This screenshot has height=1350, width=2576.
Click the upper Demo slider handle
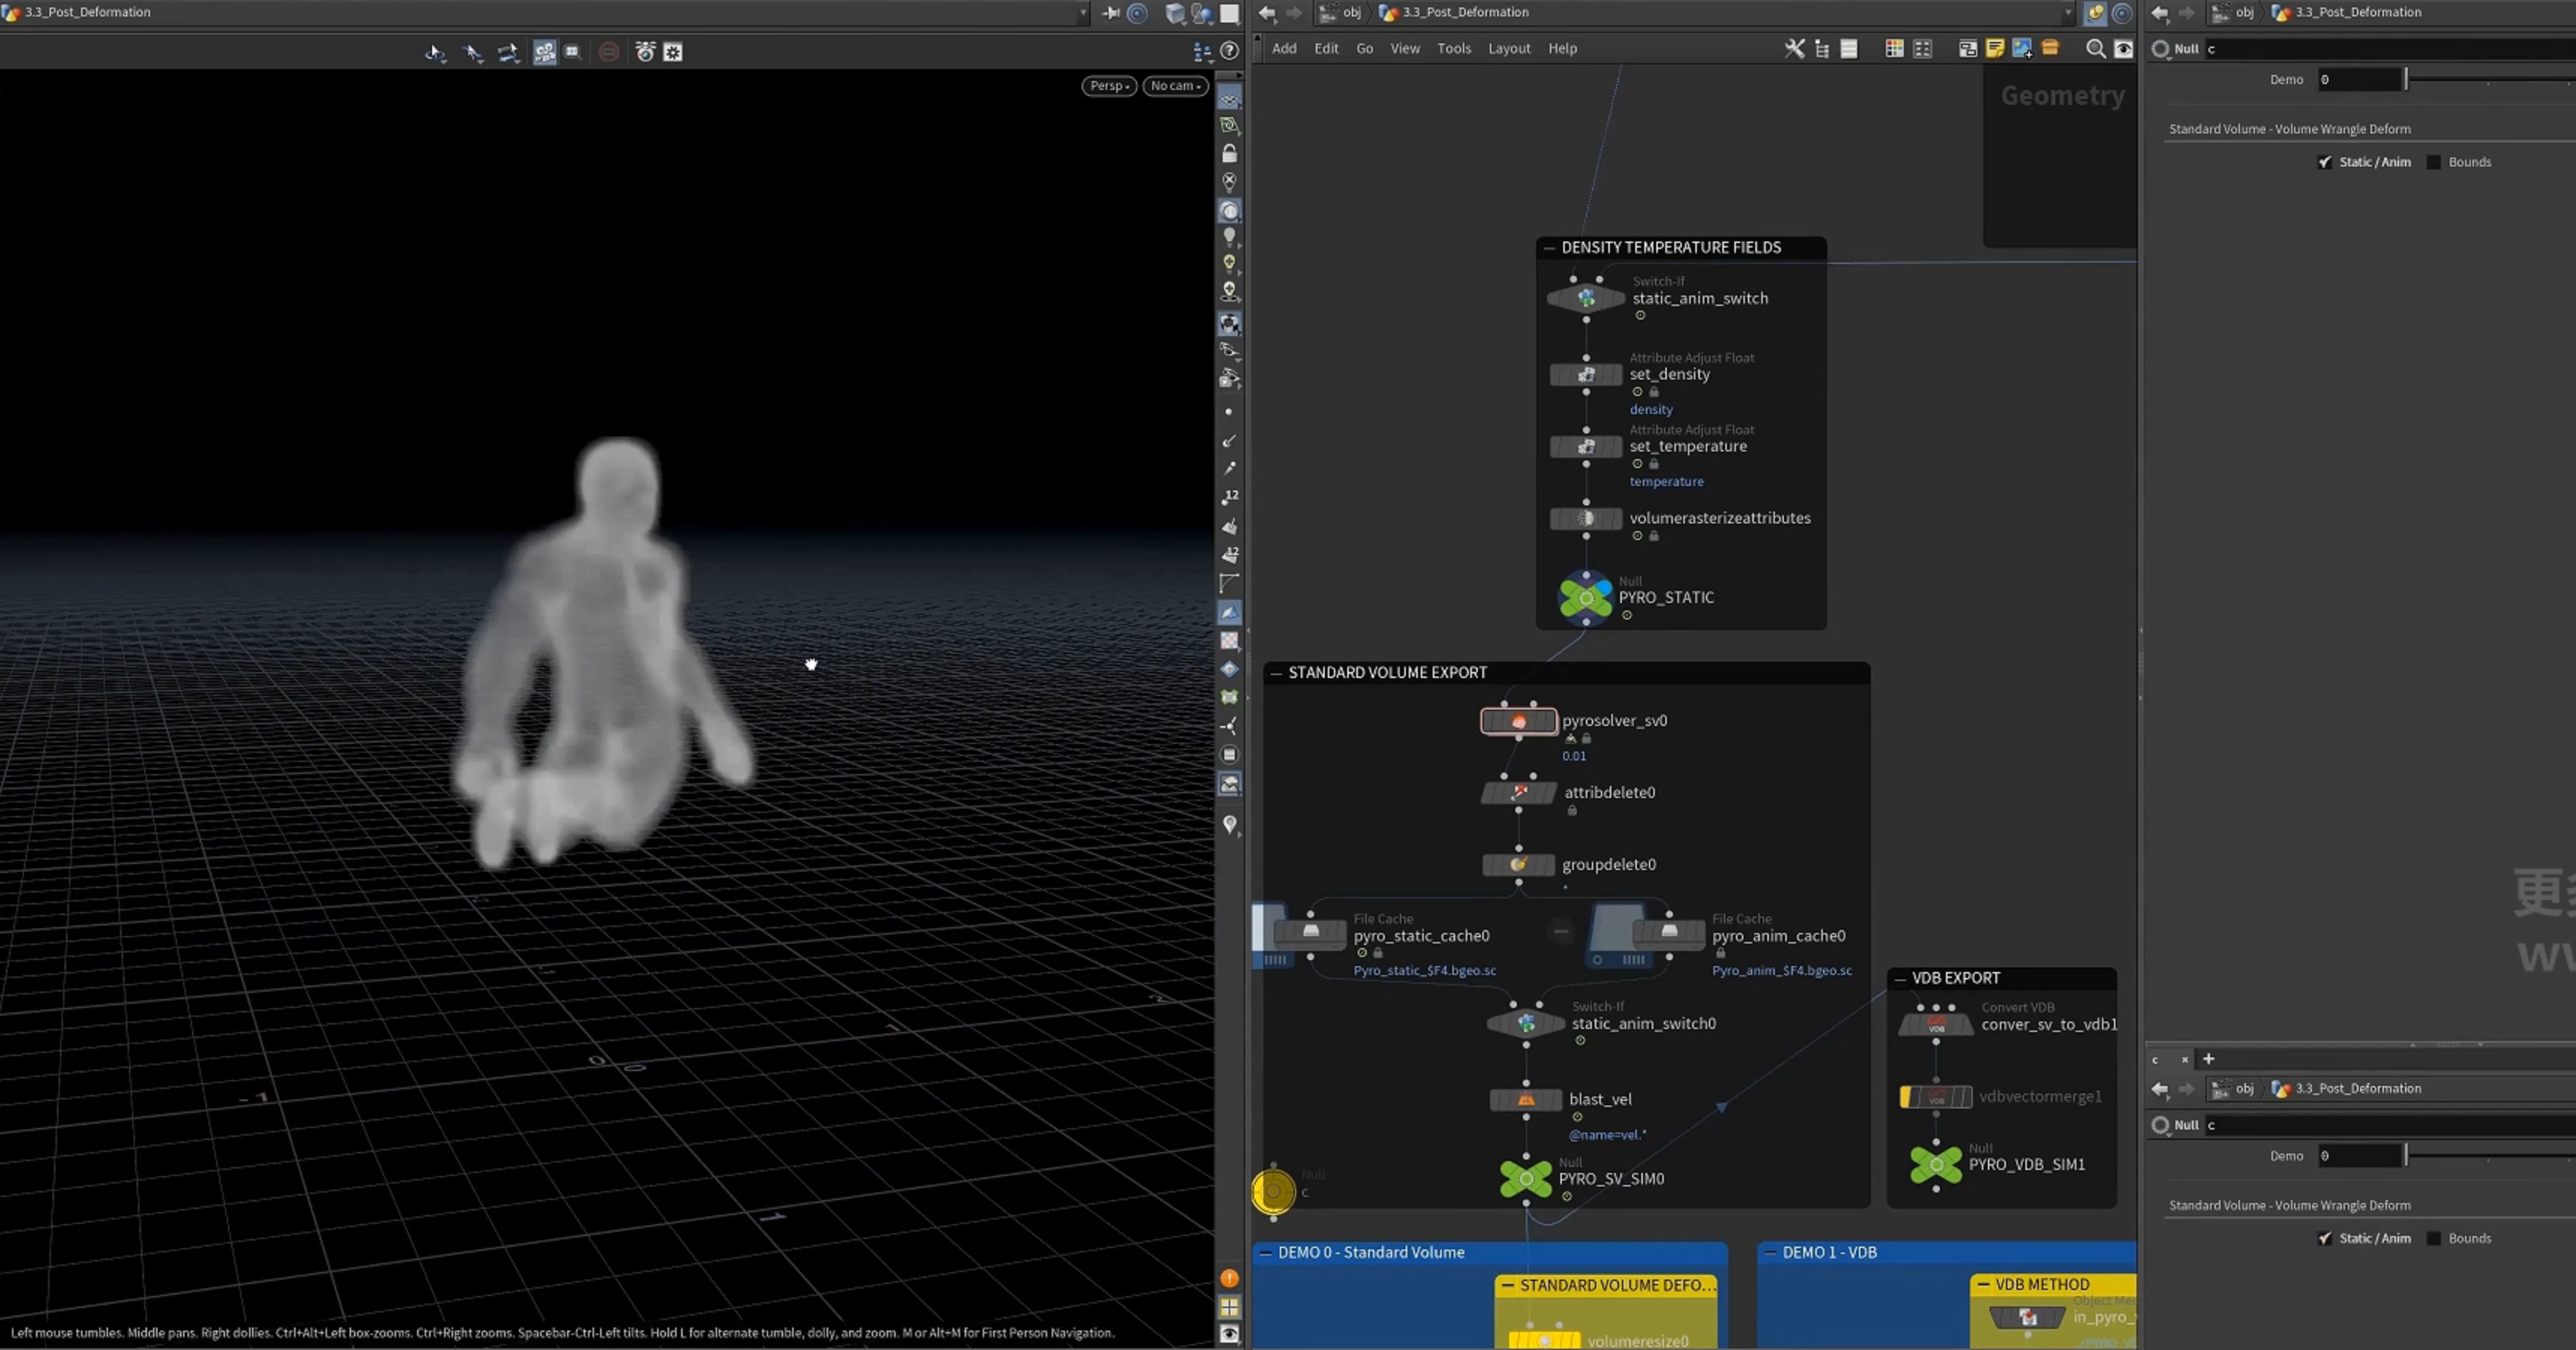tap(2406, 79)
